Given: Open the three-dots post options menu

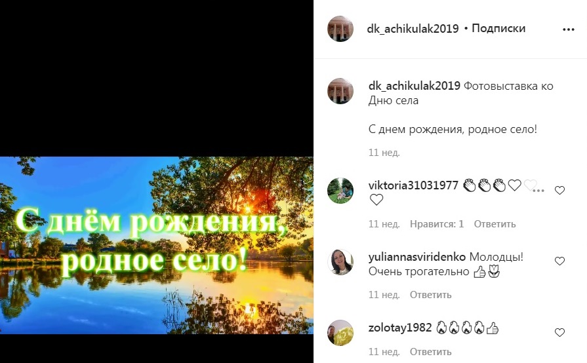Looking at the screenshot, I should pos(568,29).
